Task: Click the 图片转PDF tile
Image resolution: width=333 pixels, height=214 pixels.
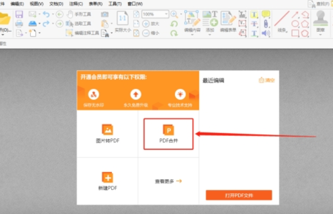Action: click(107, 134)
